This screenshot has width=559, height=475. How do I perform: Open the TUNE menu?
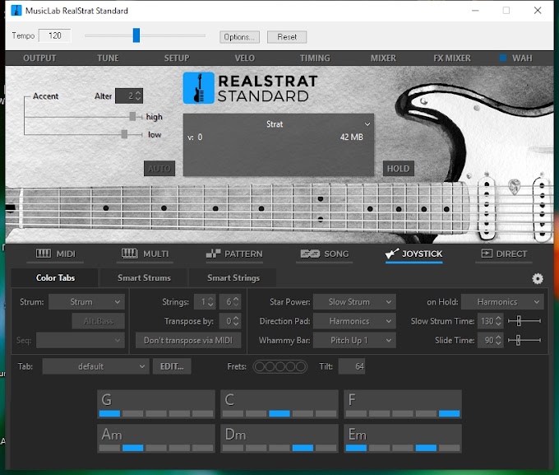tap(108, 58)
